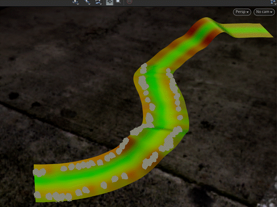This screenshot has width=277, height=207.
Task: Open the Persp viewport dropdown
Action: (x=242, y=12)
